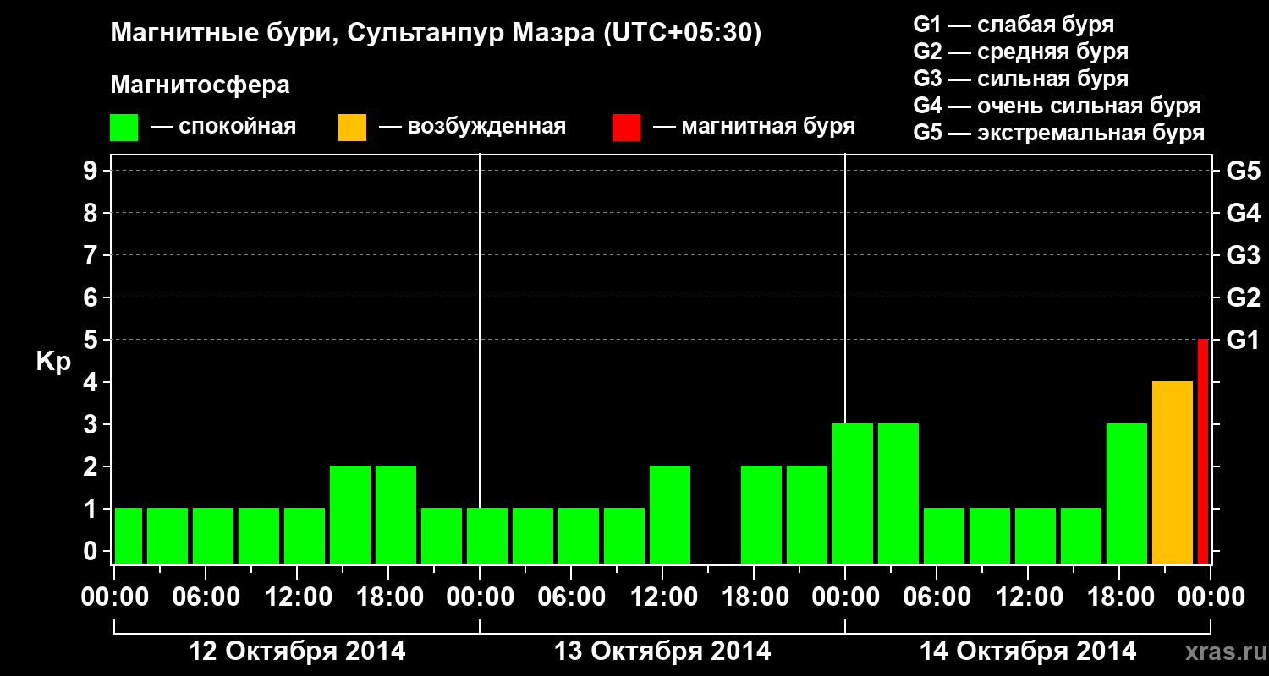Click legend line 'G4 — очень сильная буря'

click(1057, 106)
